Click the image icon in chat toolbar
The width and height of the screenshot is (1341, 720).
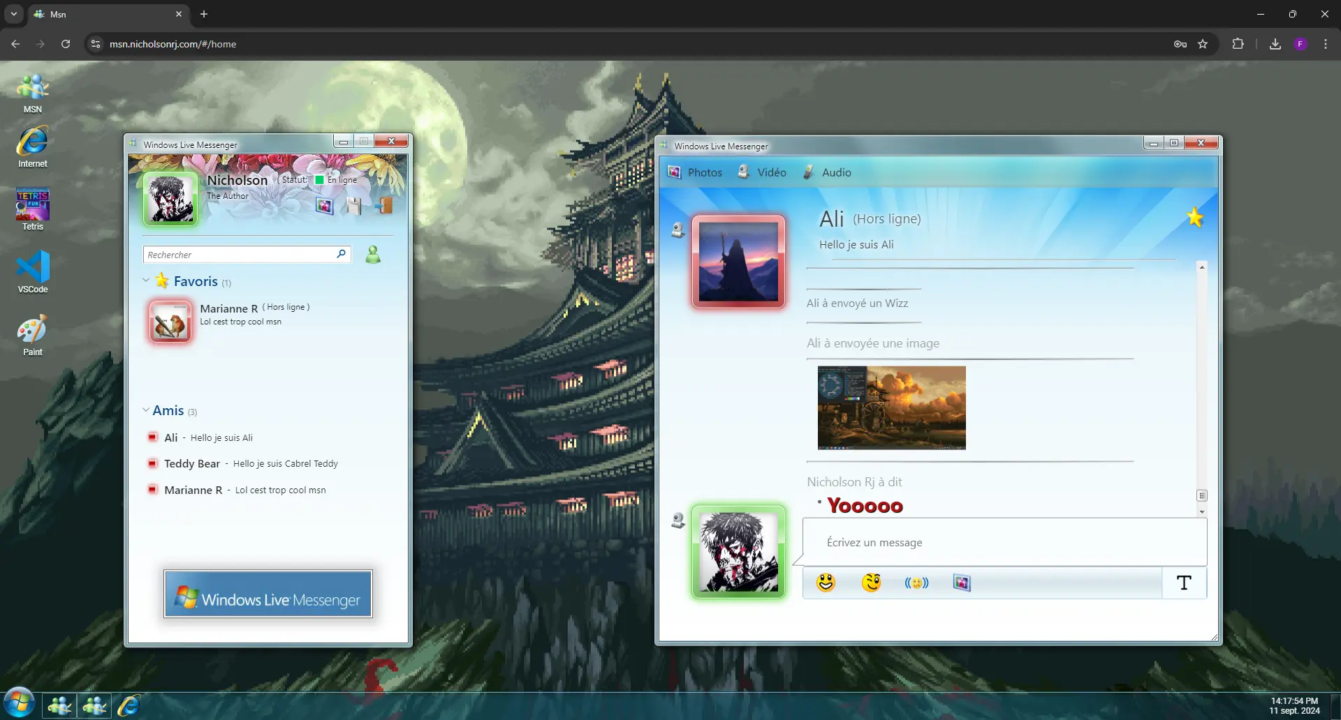click(x=962, y=583)
